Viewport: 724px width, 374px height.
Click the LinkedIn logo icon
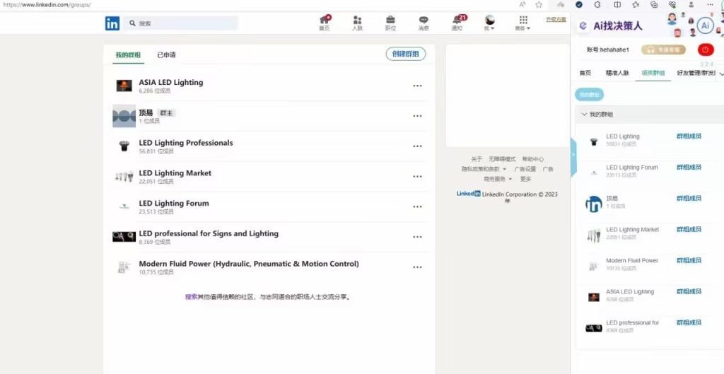[112, 23]
